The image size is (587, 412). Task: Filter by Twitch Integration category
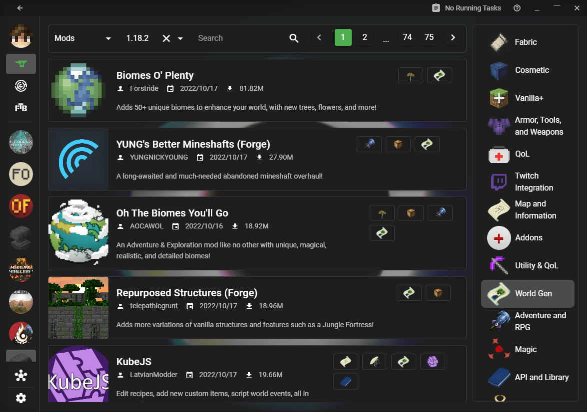(528, 182)
